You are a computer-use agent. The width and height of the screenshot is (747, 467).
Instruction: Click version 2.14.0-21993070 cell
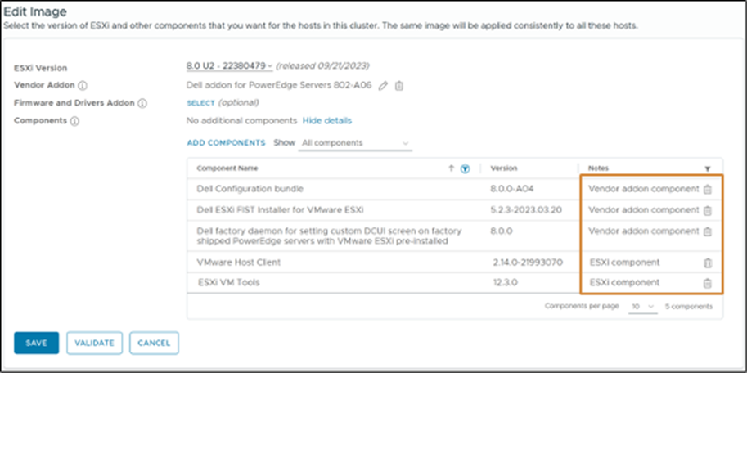tap(528, 263)
